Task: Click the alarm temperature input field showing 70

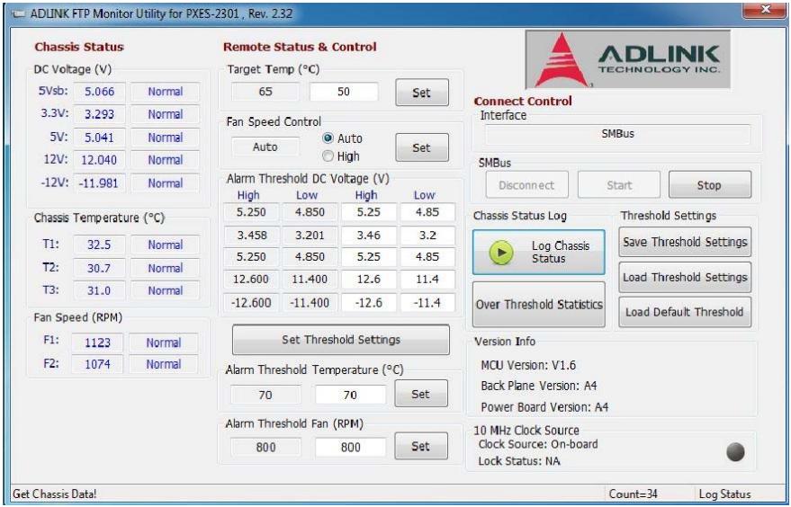Action: click(350, 395)
